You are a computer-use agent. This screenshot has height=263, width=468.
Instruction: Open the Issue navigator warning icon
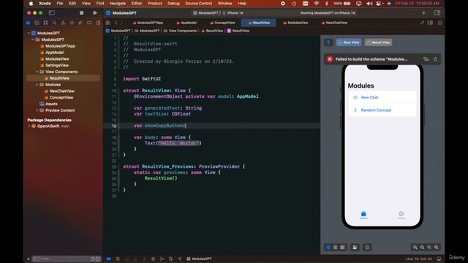63,23
